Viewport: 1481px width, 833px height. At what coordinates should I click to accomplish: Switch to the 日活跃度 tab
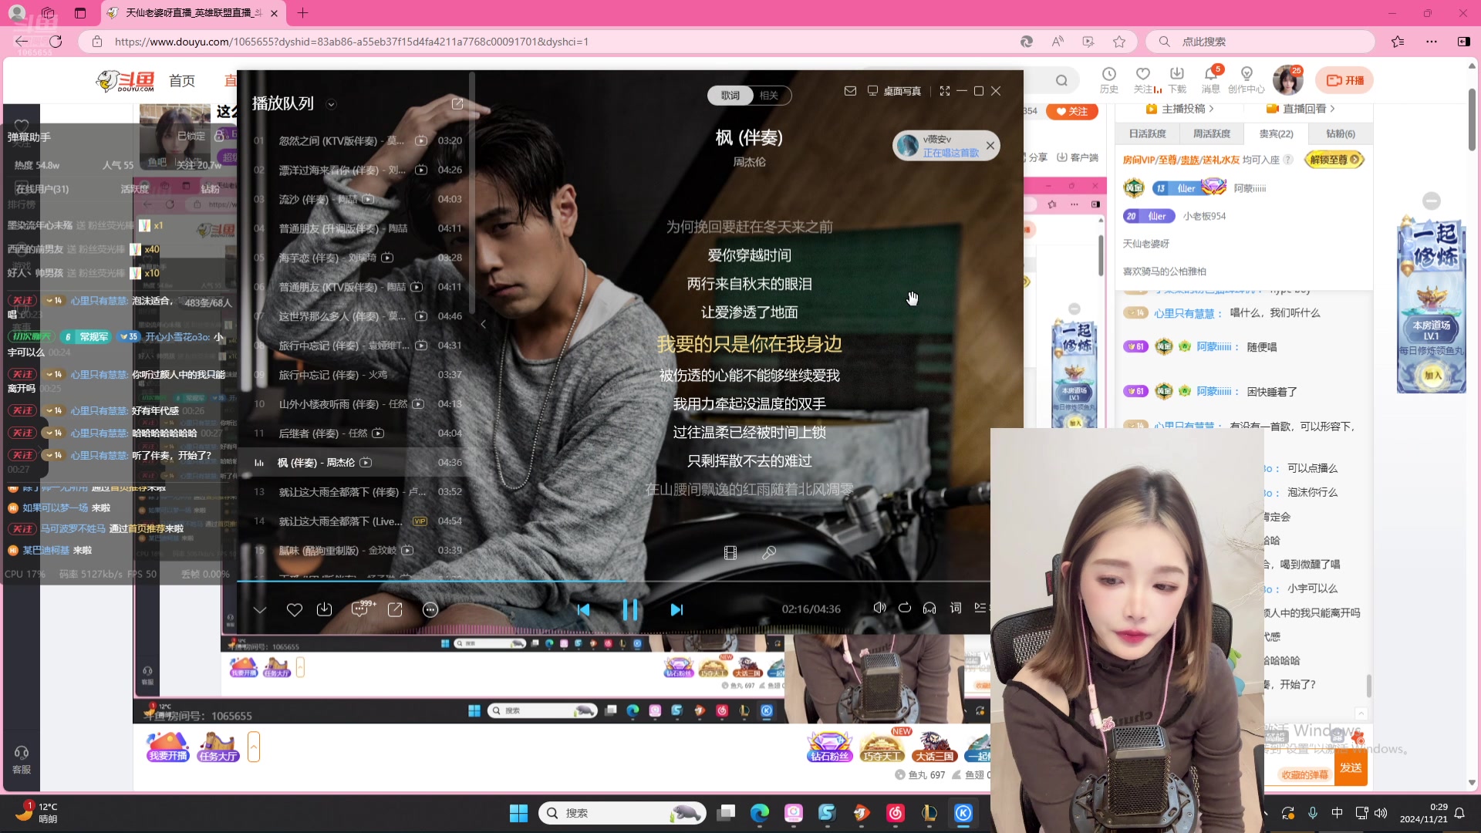coord(1147,133)
